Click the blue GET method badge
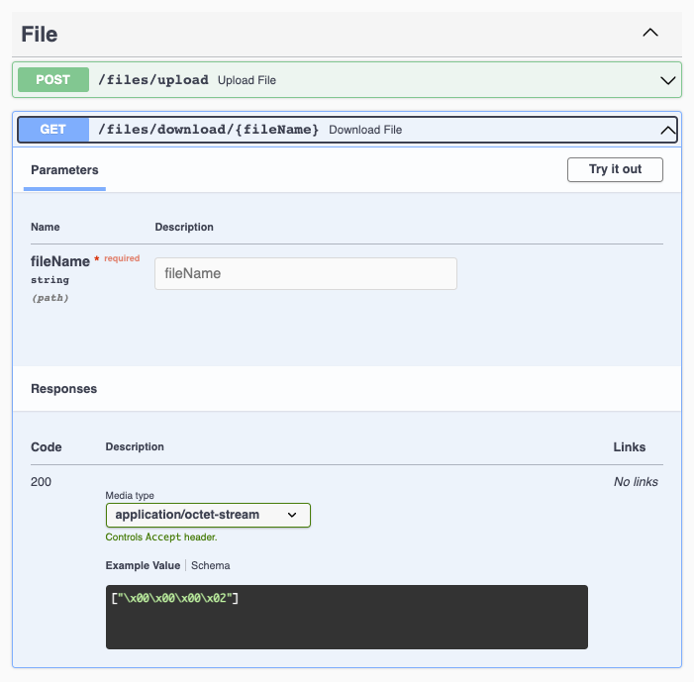The image size is (694, 682). pos(52,130)
